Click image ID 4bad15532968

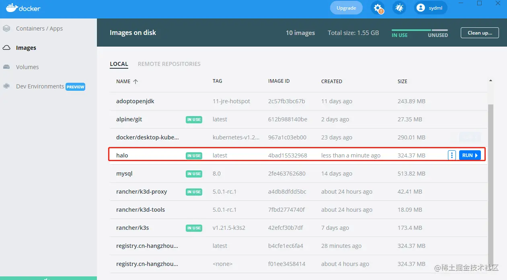click(287, 155)
